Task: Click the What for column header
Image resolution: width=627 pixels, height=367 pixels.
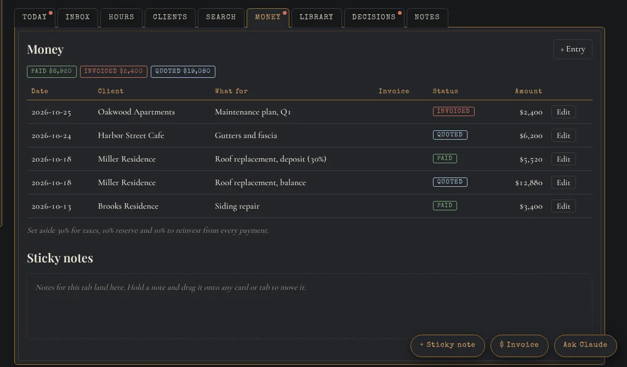Action: point(231,91)
